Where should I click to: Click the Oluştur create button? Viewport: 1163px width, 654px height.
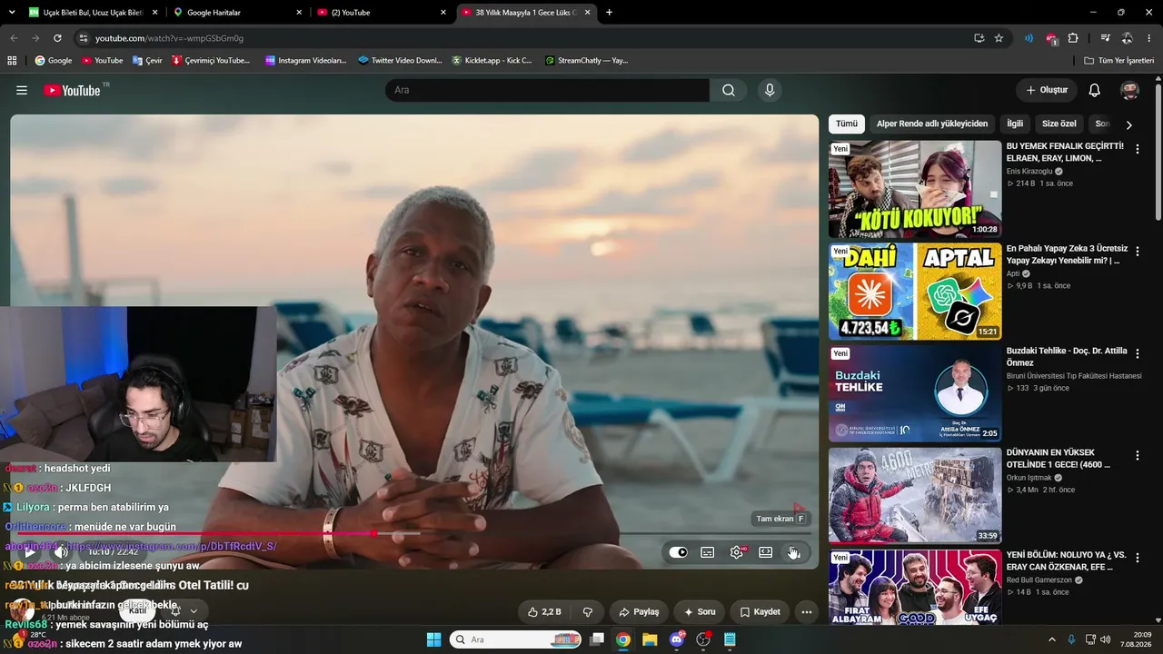1047,90
